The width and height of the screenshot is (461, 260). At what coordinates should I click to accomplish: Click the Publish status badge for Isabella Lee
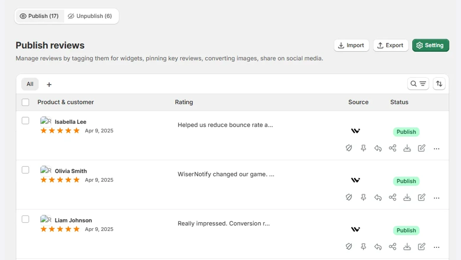click(406, 132)
